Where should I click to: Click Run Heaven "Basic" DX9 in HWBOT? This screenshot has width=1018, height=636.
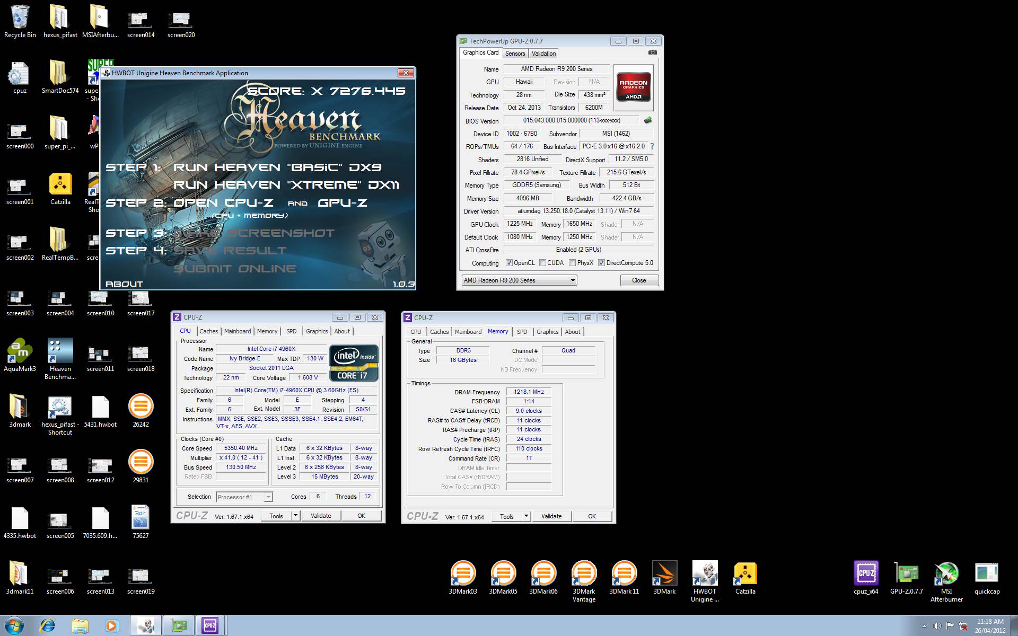277,167
